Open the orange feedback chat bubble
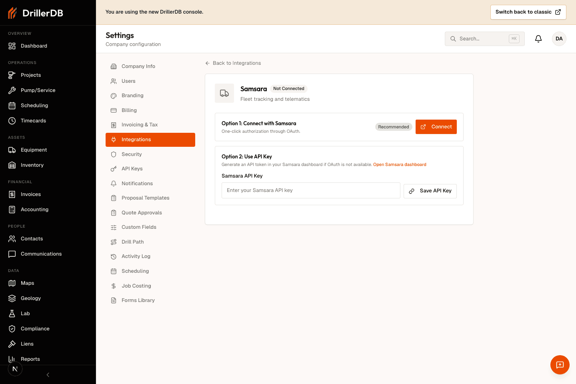 pyautogui.click(x=560, y=365)
